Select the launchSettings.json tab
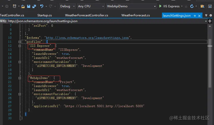214x125 pixels. tap(177, 16)
